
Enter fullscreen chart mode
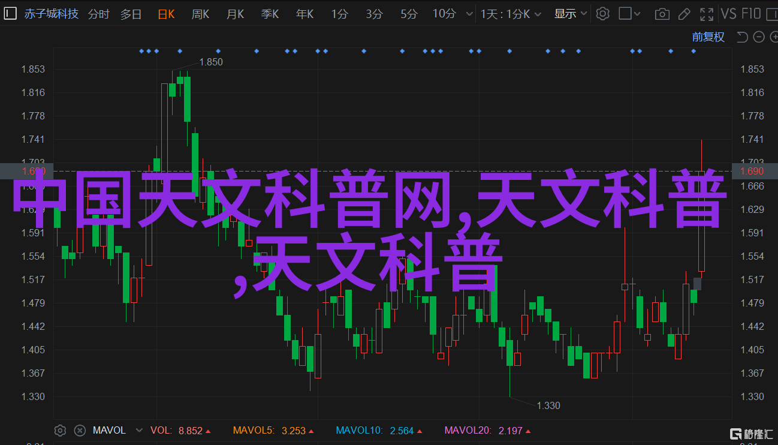point(708,14)
